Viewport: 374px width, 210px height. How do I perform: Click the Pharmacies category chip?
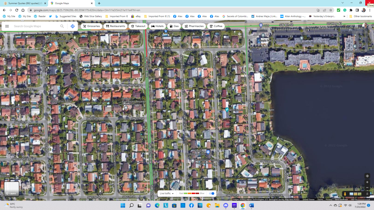(194, 26)
